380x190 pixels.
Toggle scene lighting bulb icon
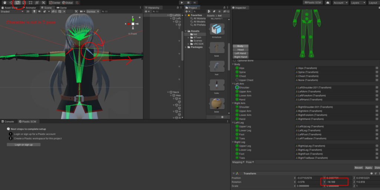click(x=34, y=11)
